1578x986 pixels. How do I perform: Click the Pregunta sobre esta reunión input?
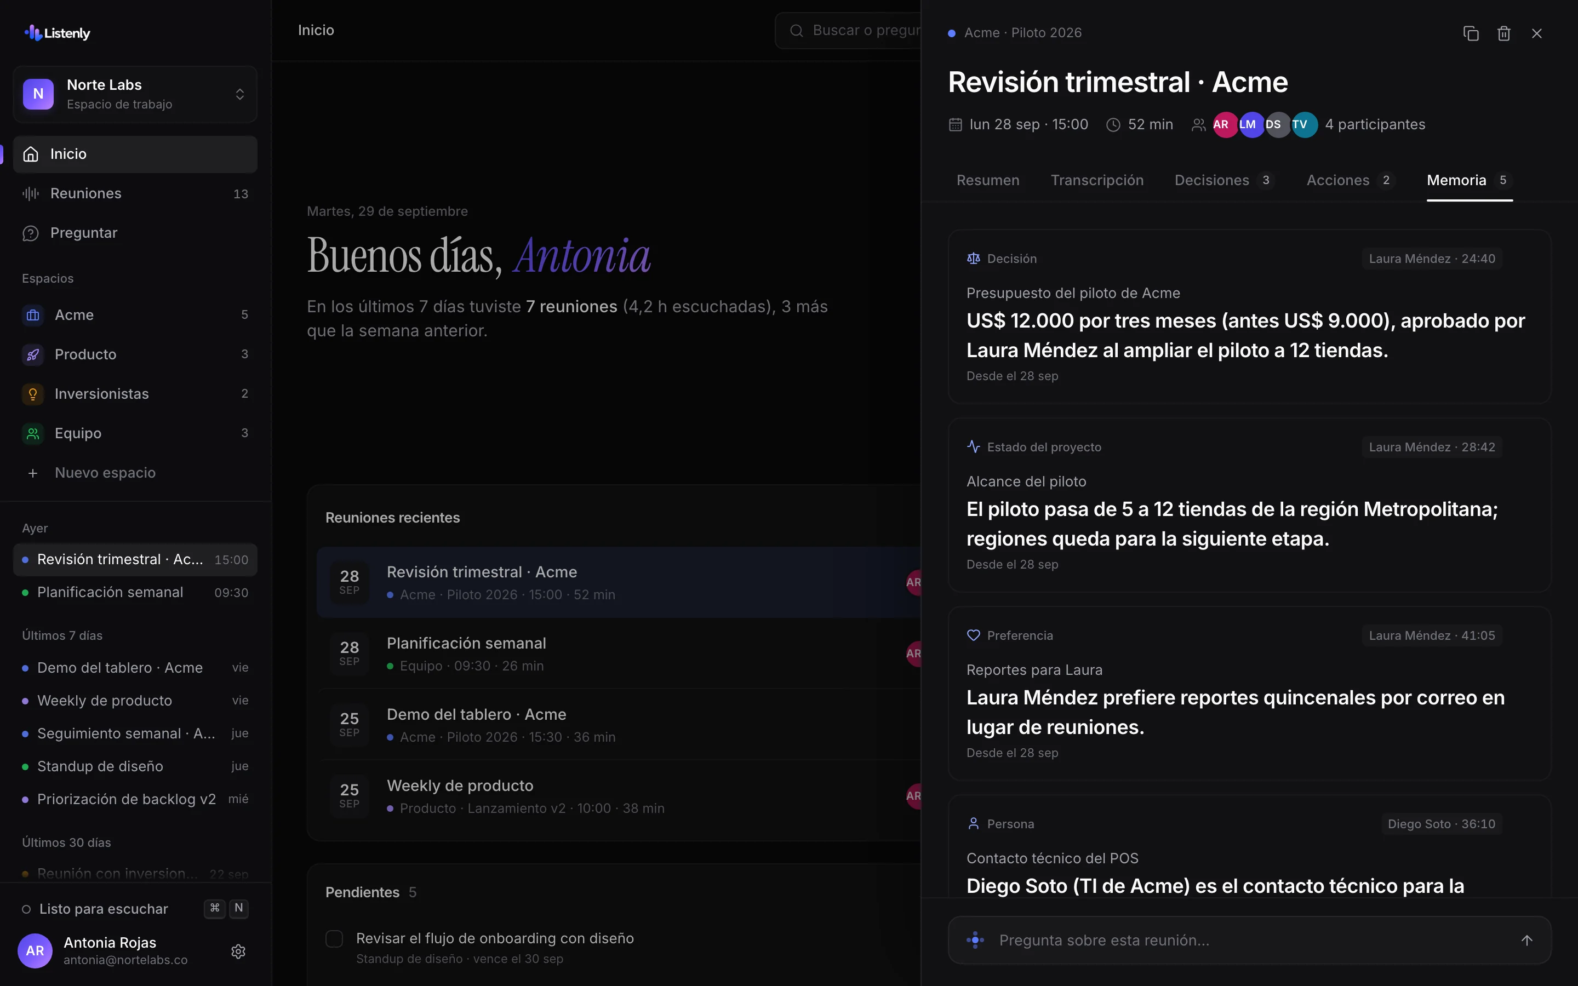[x=1249, y=941]
